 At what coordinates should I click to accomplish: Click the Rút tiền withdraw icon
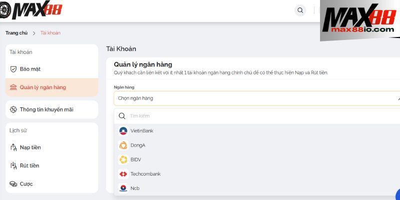(13, 165)
